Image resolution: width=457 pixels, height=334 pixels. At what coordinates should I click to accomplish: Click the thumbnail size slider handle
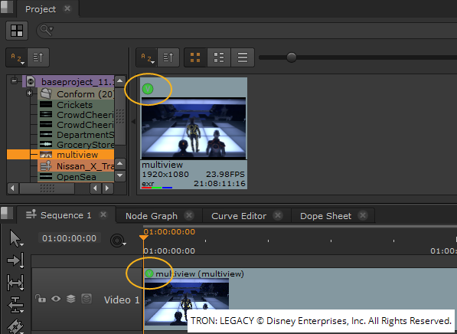click(291, 57)
